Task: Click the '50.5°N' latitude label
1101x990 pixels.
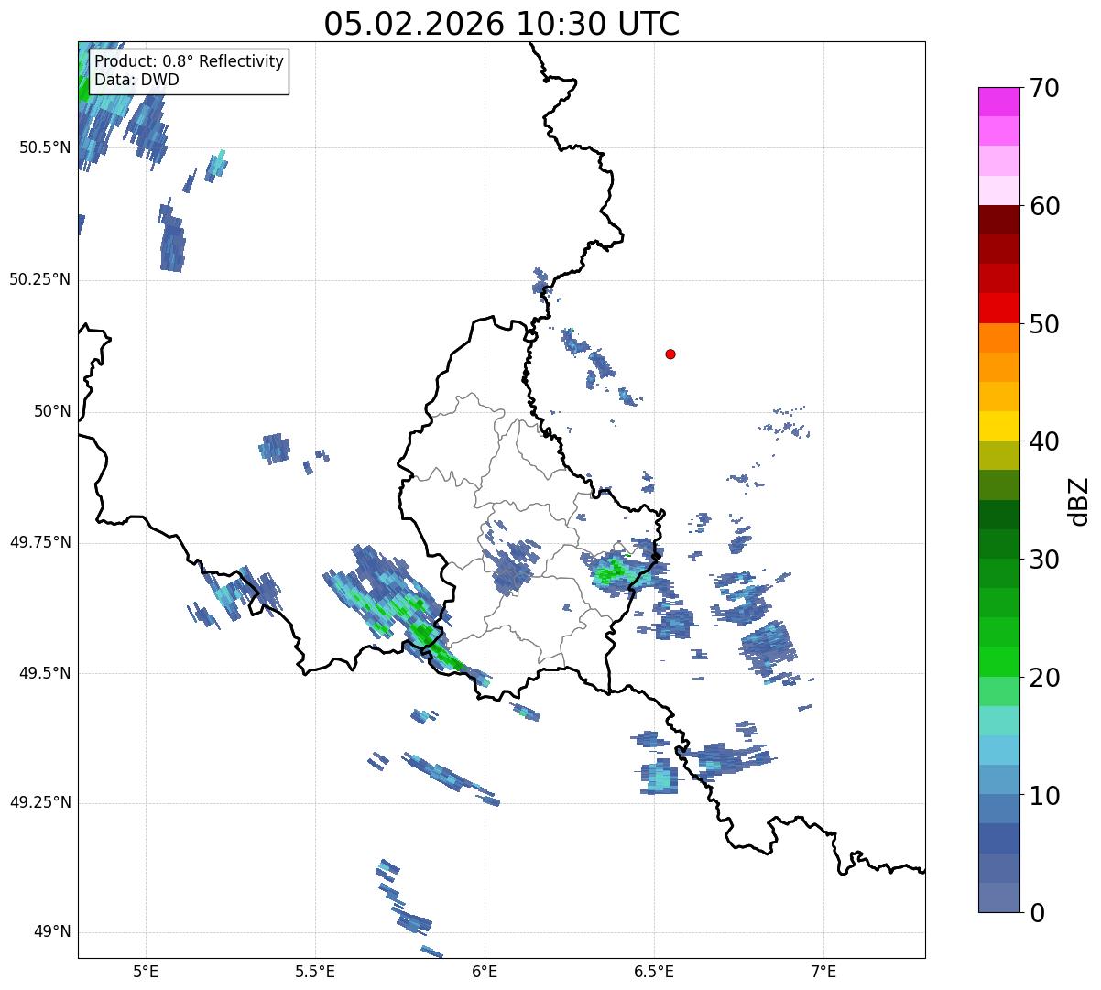Action: pos(44,147)
